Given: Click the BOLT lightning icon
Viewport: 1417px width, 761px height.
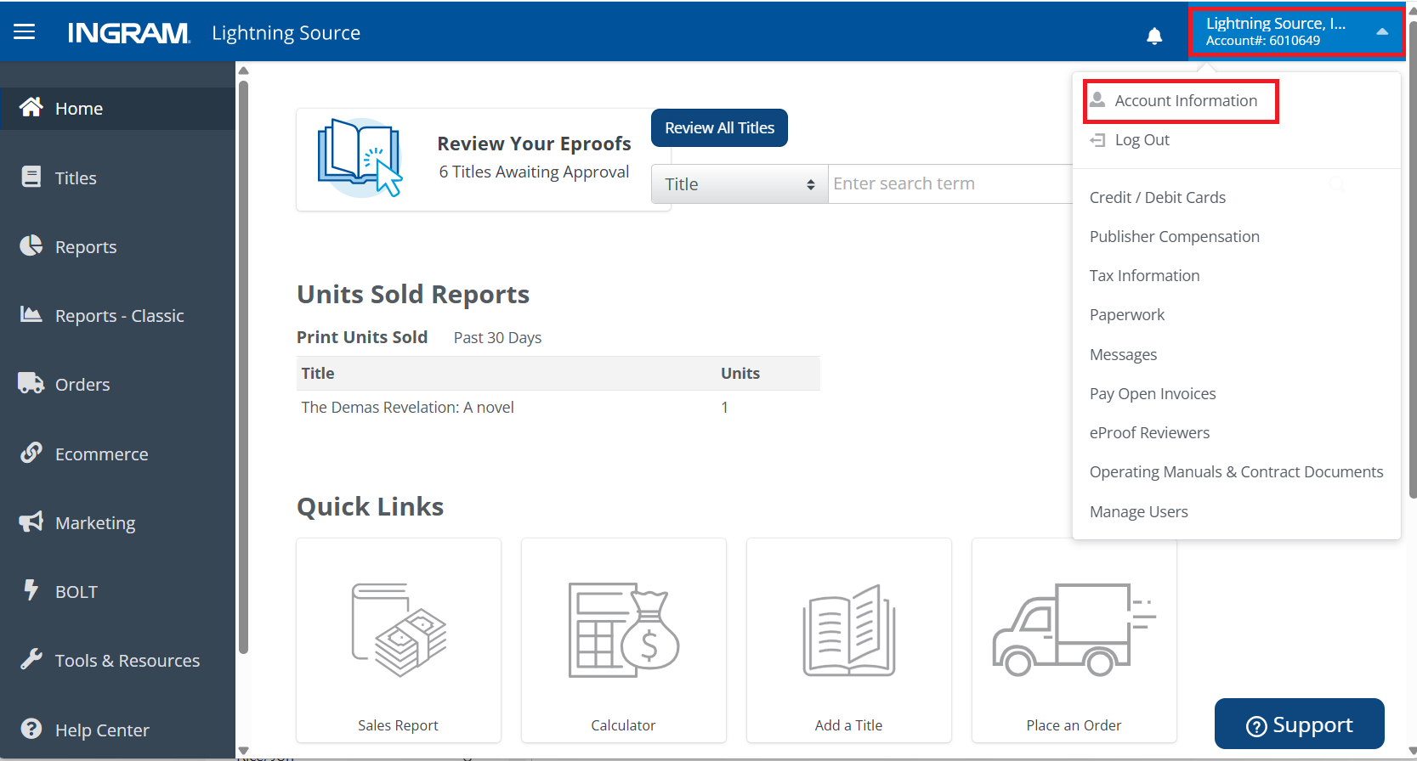Looking at the screenshot, I should 31,590.
